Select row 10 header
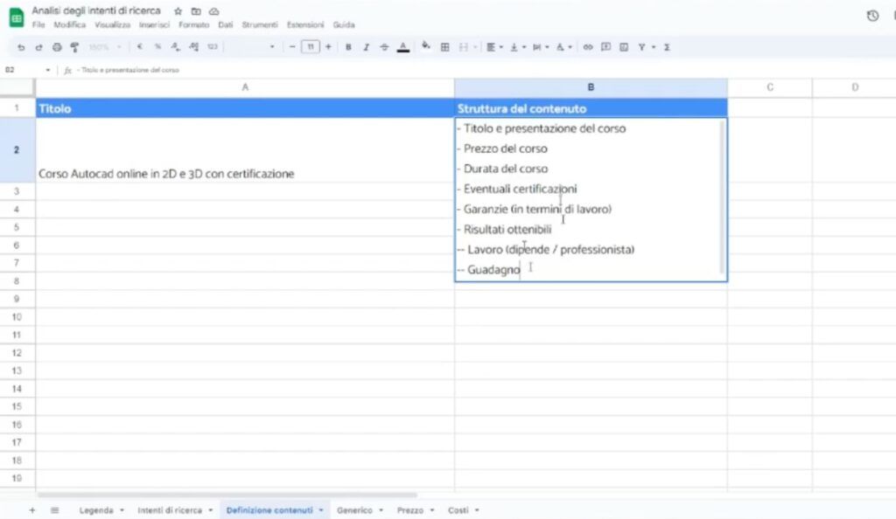This screenshot has height=519, width=896. tap(17, 316)
